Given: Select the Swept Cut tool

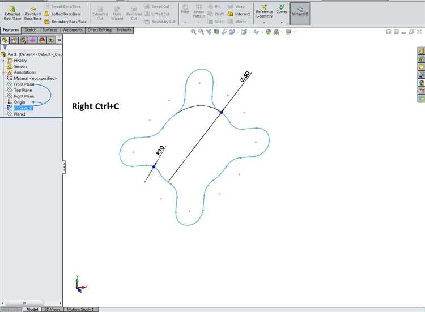Looking at the screenshot, I should (157, 6).
